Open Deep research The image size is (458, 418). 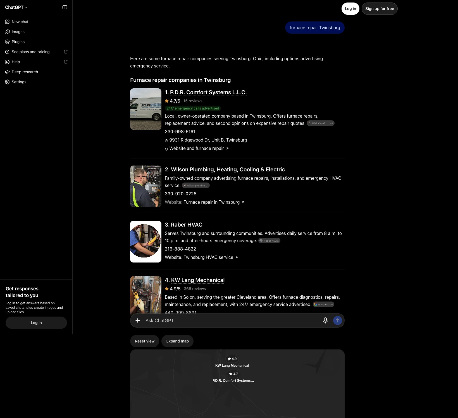click(36, 72)
